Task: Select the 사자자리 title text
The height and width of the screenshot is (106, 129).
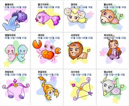Action: coord(75,35)
